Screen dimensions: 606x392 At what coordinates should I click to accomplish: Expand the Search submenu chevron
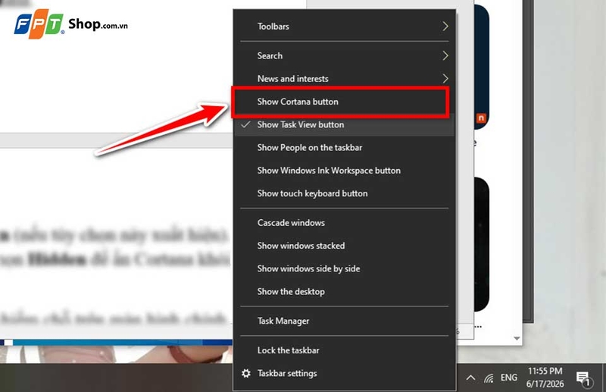click(x=445, y=55)
